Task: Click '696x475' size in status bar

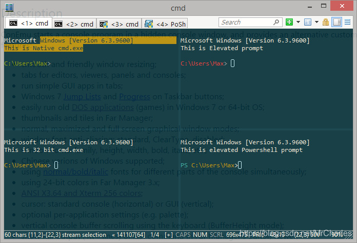Action: tap(237, 235)
